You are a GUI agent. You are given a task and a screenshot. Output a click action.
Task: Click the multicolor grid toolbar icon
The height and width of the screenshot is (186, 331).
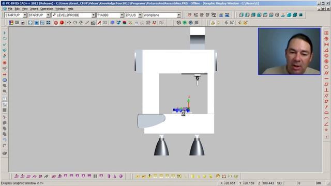click(11, 23)
